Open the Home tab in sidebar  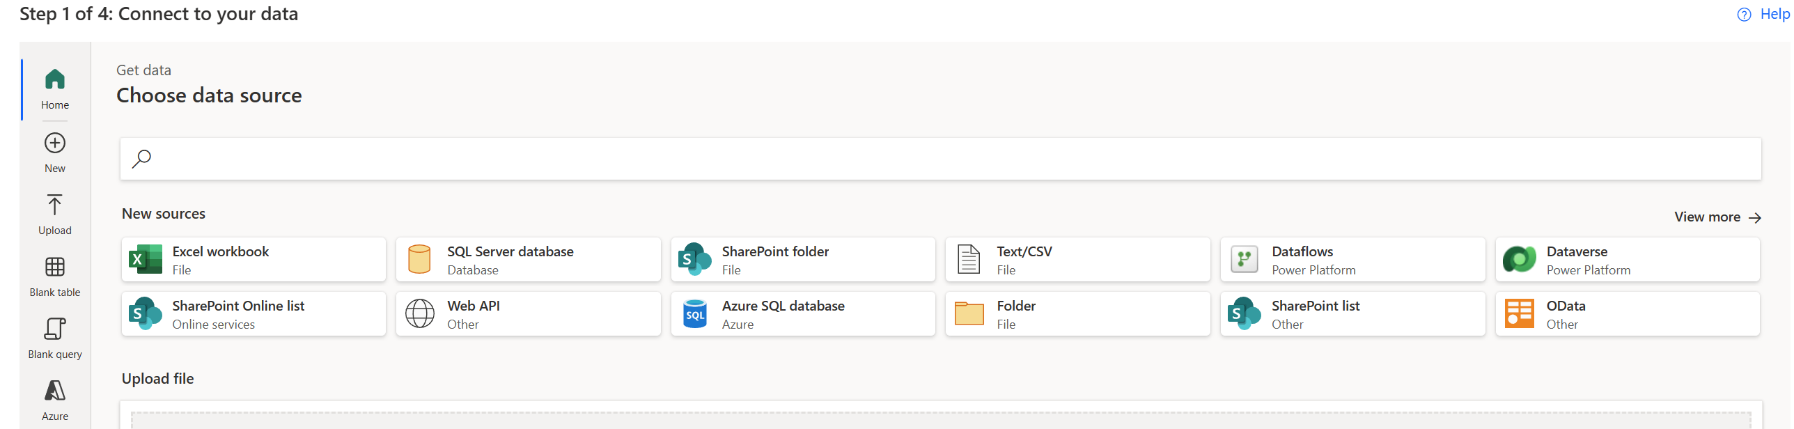pos(55,90)
